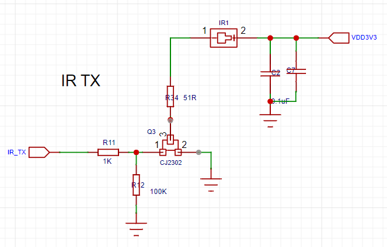Click the IR TX title text
387x247 pixels.
[x=81, y=80]
